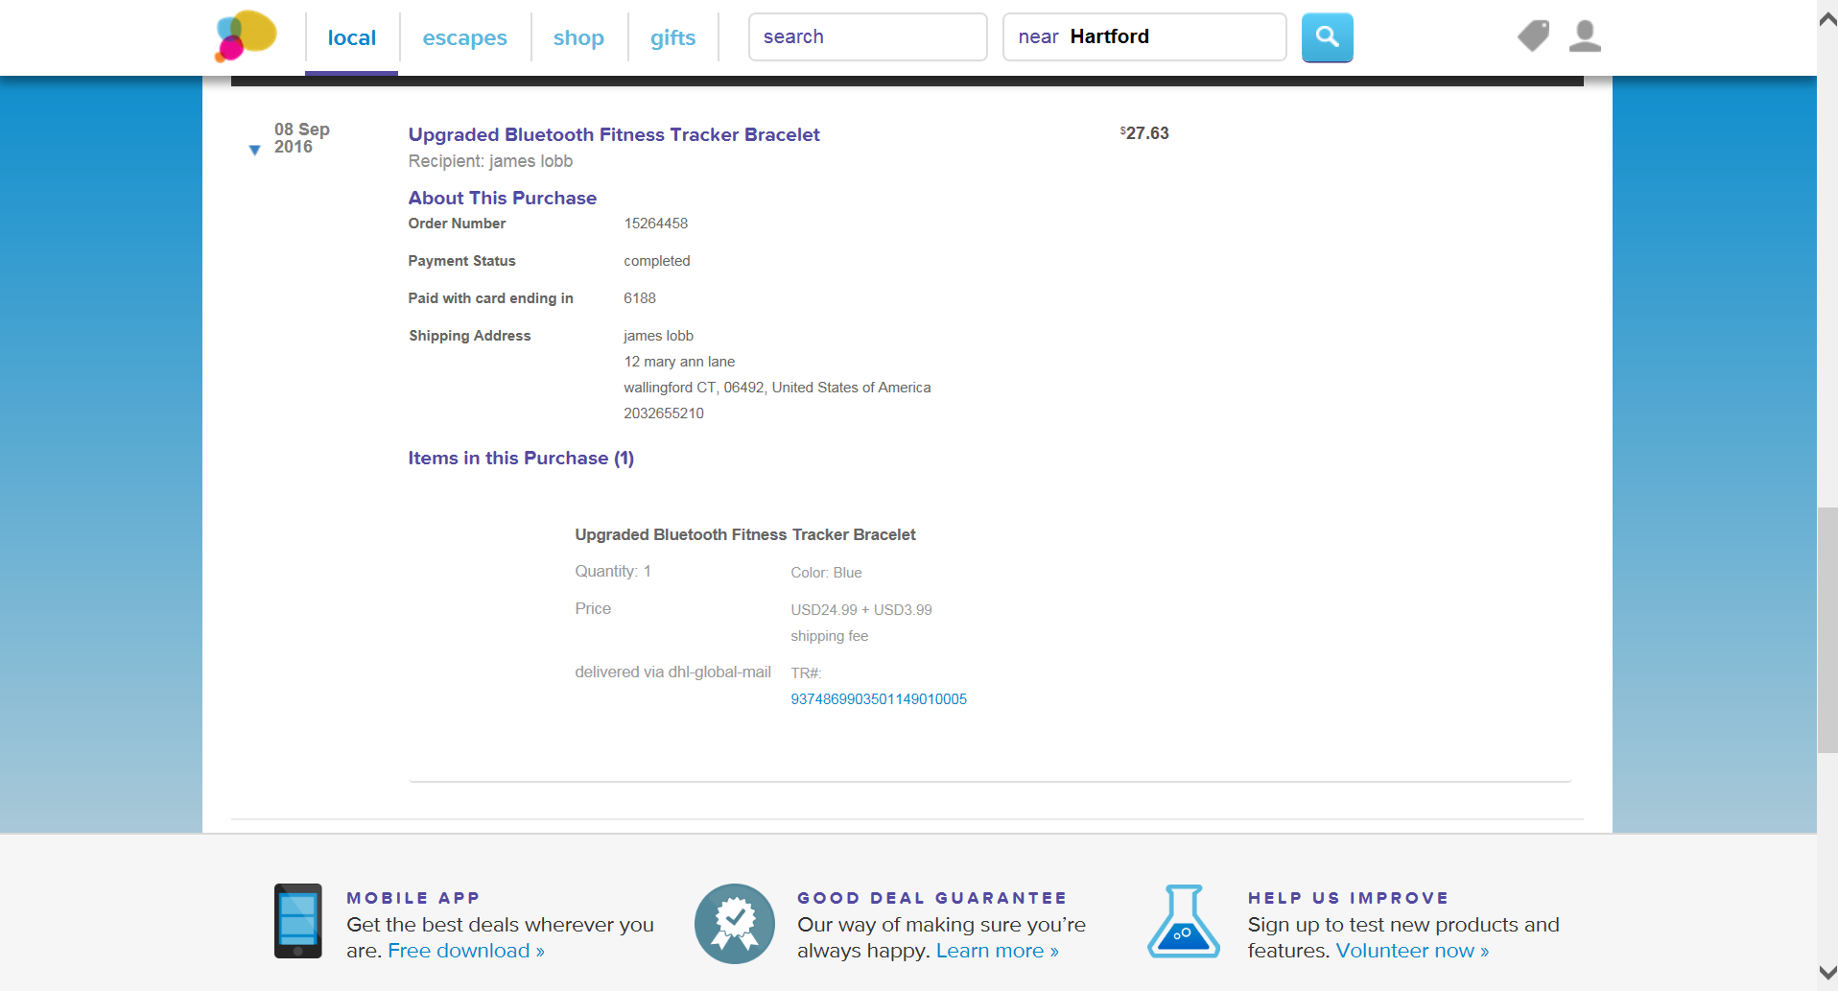Screen dimensions: 1838x991
Task: Click the Groupon logo
Action: pos(245,36)
